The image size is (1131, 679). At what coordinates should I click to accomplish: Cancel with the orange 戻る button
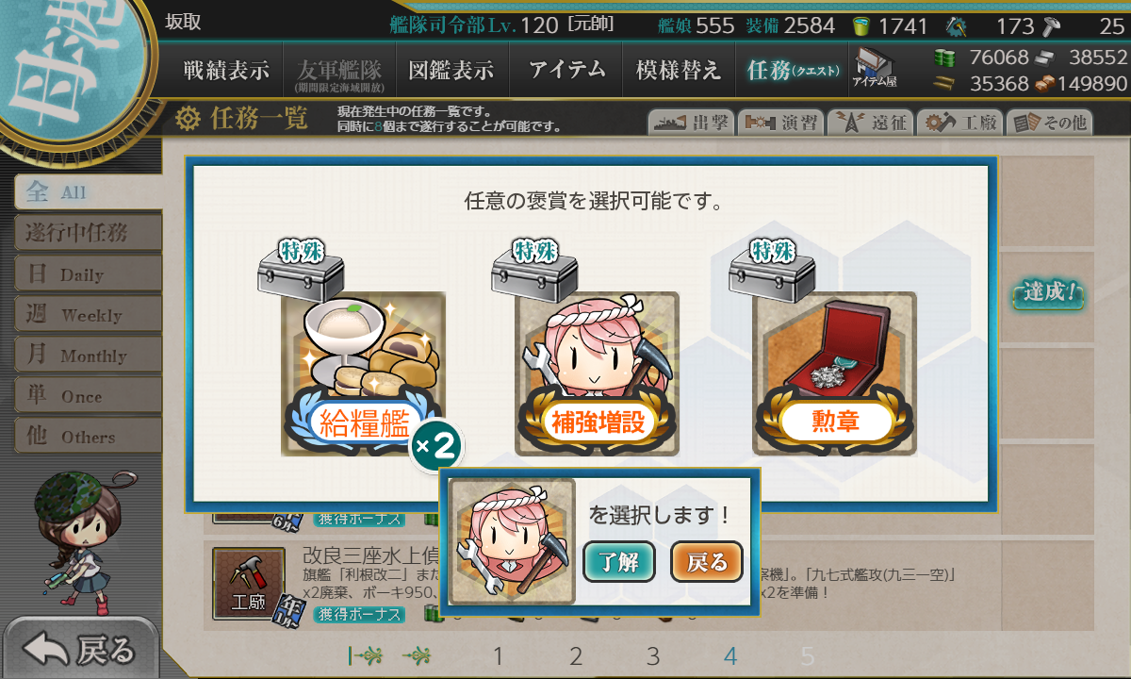[707, 562]
